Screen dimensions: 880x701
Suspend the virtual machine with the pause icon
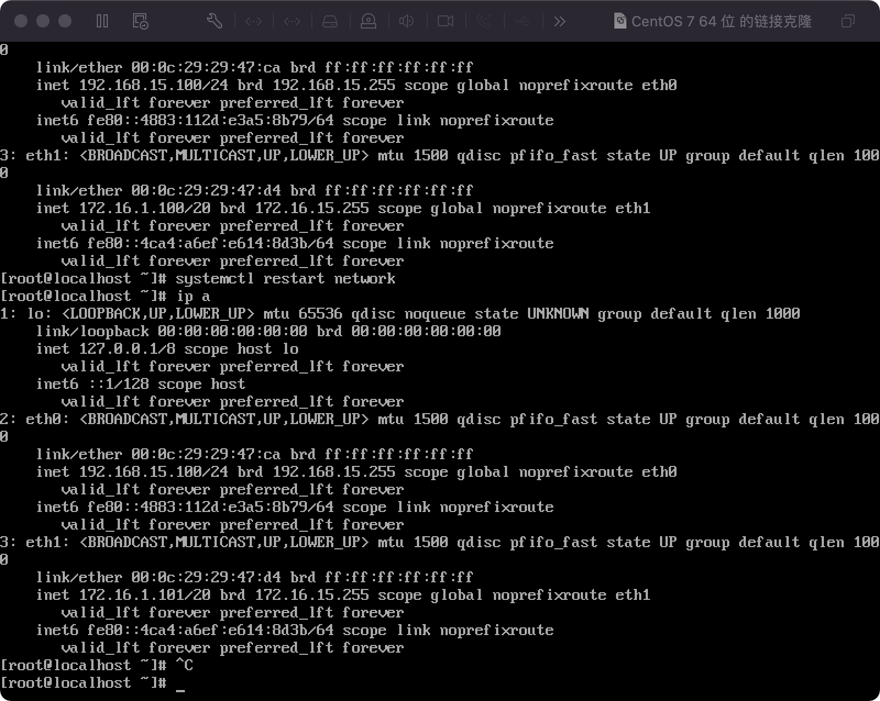[102, 21]
